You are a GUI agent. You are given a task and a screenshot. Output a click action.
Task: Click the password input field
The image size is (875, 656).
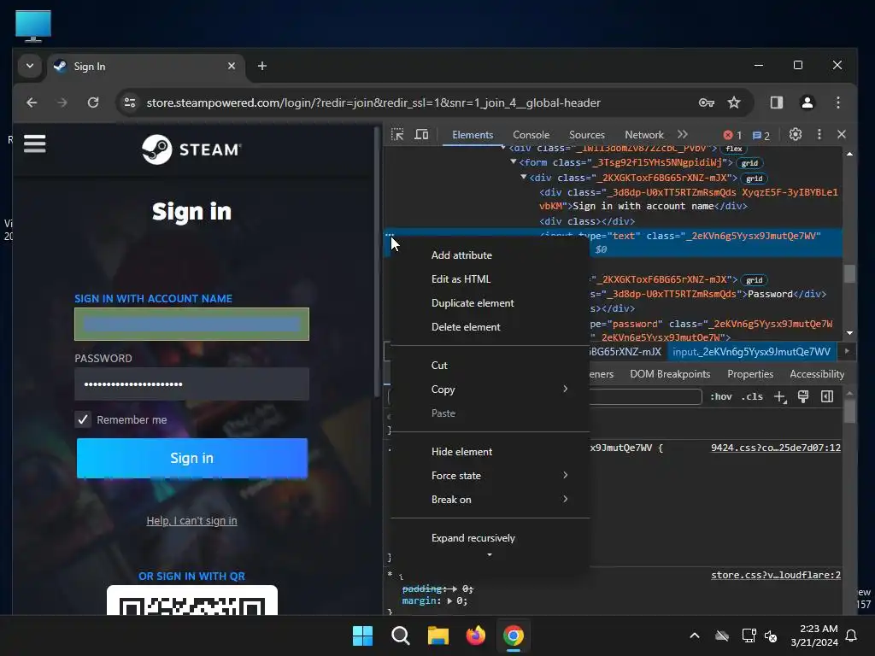coord(191,384)
